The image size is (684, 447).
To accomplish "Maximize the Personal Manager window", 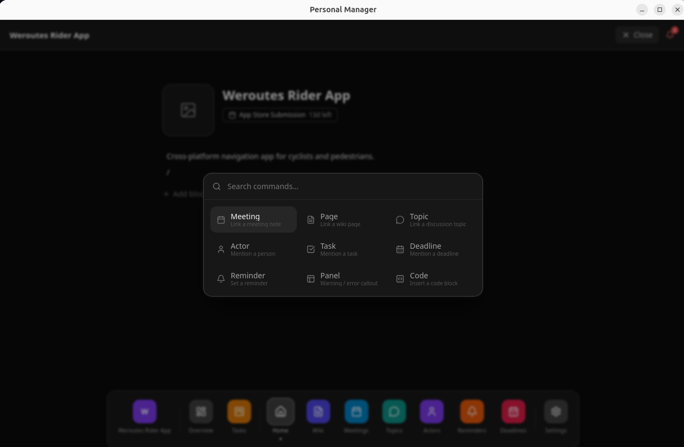I will [x=660, y=10].
